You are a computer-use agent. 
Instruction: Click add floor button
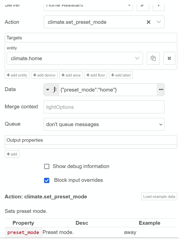tap(96, 75)
